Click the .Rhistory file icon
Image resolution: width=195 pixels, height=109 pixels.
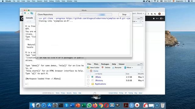pos(93,80)
